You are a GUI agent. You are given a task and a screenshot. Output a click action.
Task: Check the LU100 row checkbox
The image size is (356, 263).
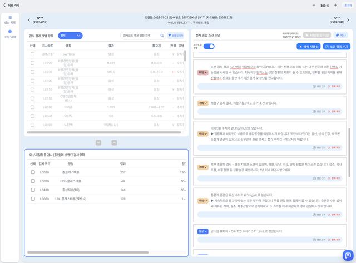coord(32,107)
